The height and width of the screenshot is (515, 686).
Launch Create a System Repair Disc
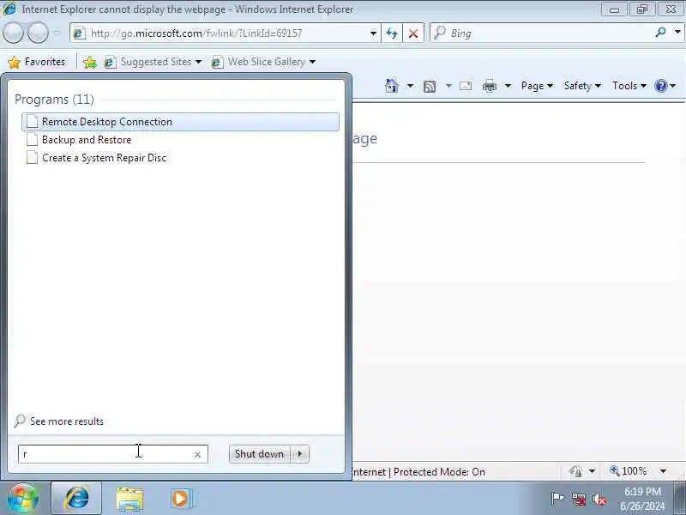pos(180,158)
